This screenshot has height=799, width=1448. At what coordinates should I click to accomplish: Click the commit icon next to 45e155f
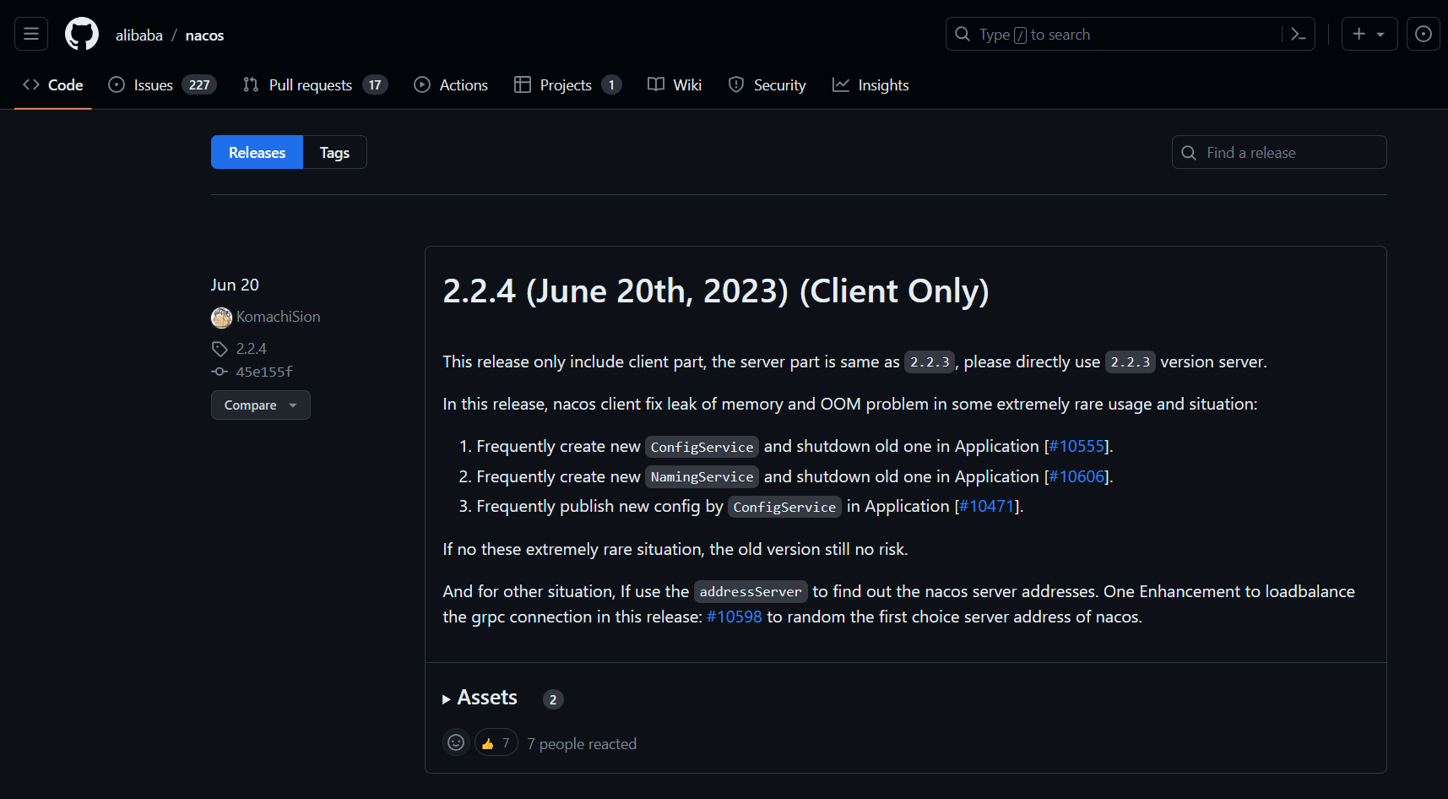[220, 372]
